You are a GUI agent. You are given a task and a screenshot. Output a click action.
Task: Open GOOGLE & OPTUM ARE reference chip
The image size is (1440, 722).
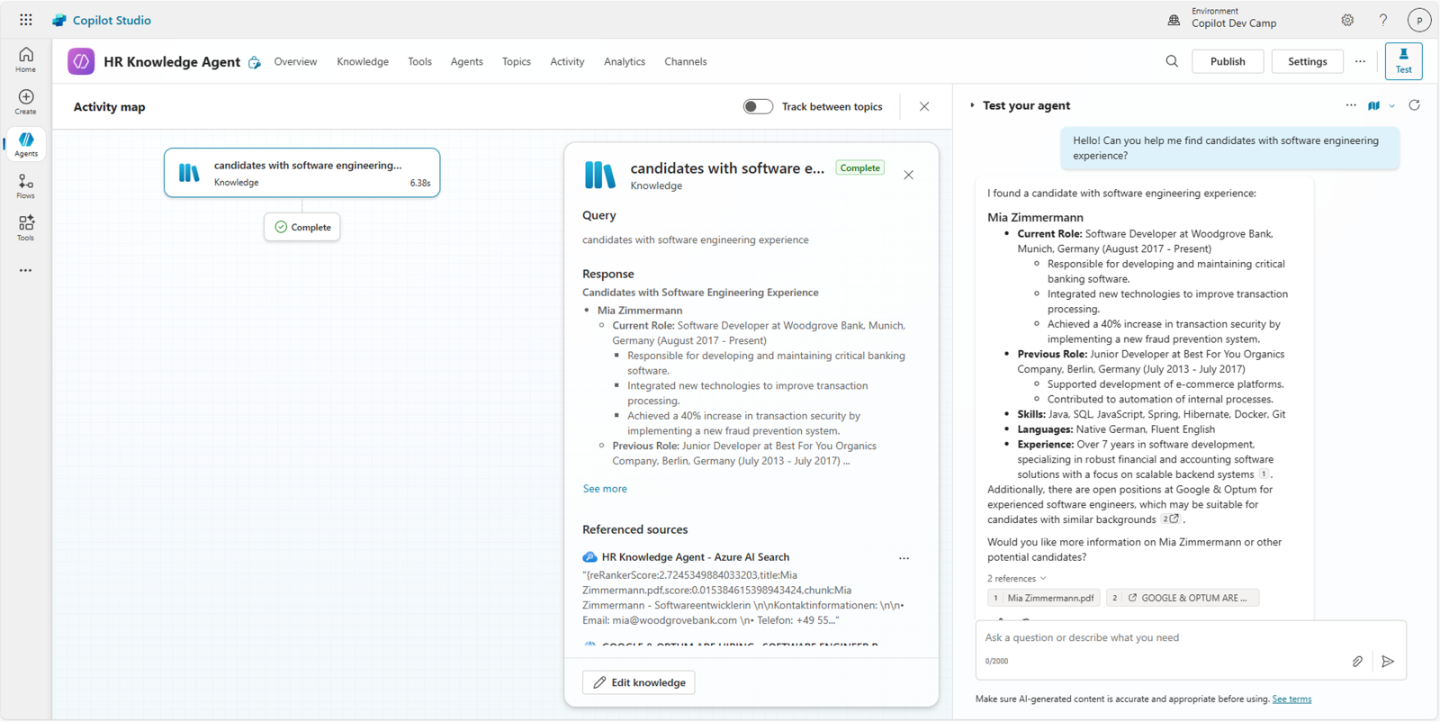[1183, 598]
